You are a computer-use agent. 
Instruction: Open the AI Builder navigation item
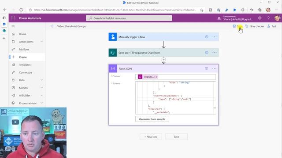[x=25, y=96]
